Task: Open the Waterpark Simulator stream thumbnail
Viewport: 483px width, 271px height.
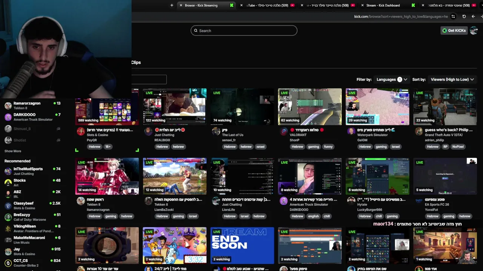Action: point(377,107)
